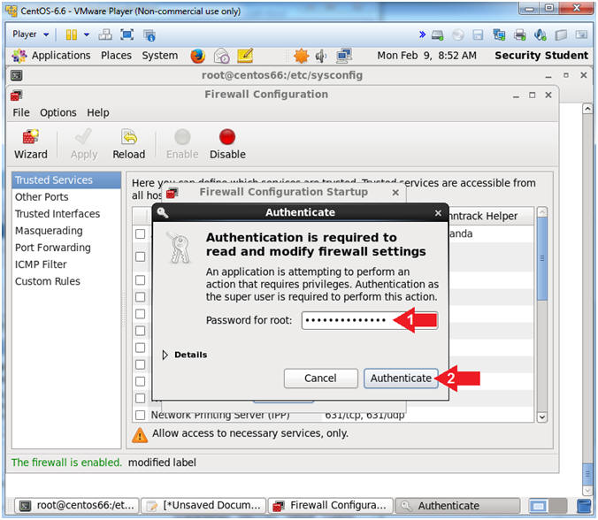Click the Authenticate button
This screenshot has width=598, height=520.
(x=401, y=379)
